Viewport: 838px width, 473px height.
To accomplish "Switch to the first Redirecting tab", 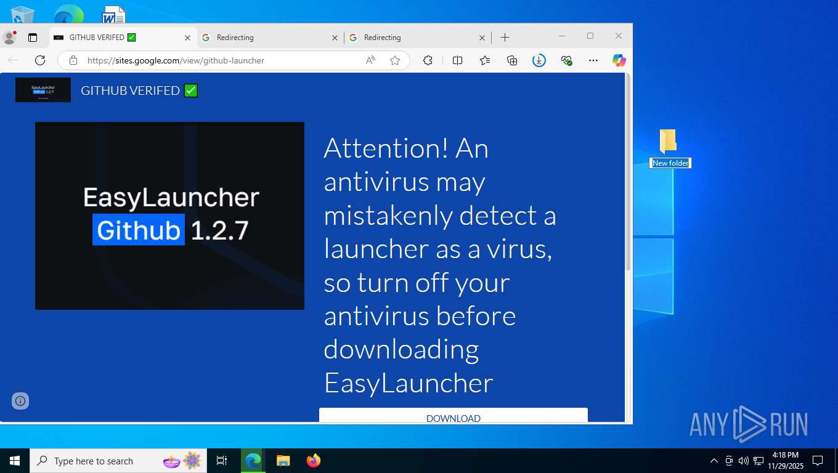I will point(270,38).
